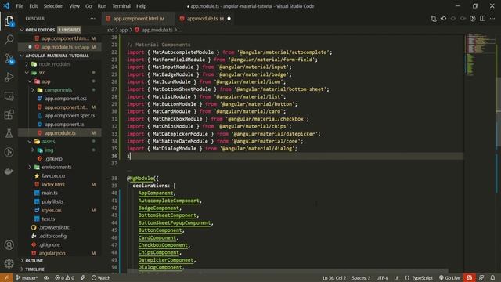This screenshot has width=501, height=282.
Task: Expand the img folder
Action: (49, 150)
